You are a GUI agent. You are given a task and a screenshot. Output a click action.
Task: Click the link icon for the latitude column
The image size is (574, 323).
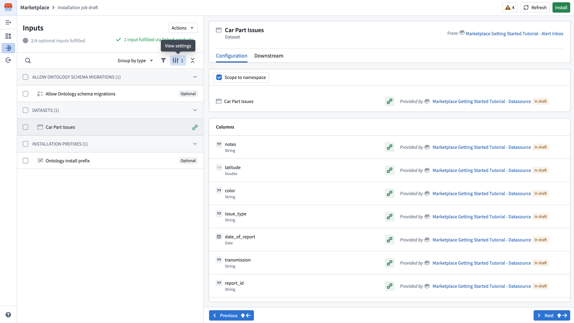(x=389, y=170)
